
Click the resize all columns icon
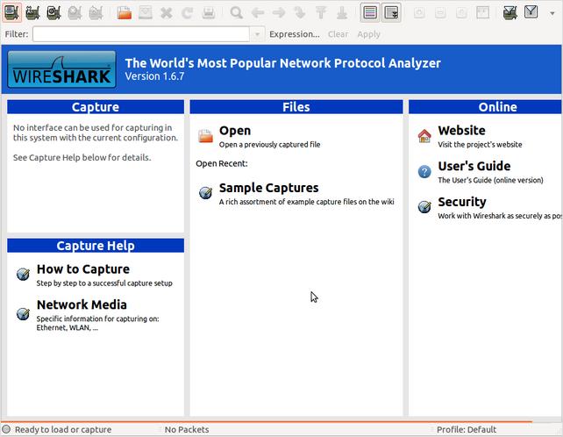[x=482, y=13]
